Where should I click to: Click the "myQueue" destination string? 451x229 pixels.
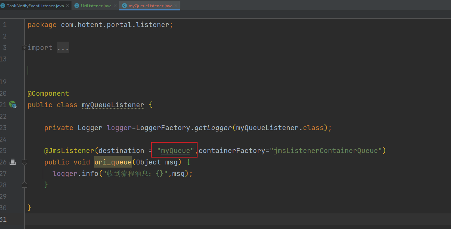[x=175, y=151]
